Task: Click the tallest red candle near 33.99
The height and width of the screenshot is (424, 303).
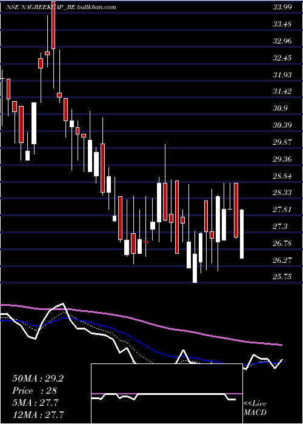Action: coord(53,24)
